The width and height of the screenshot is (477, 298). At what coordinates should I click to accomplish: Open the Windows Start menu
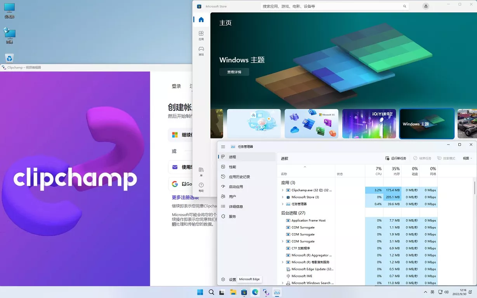coord(200,292)
